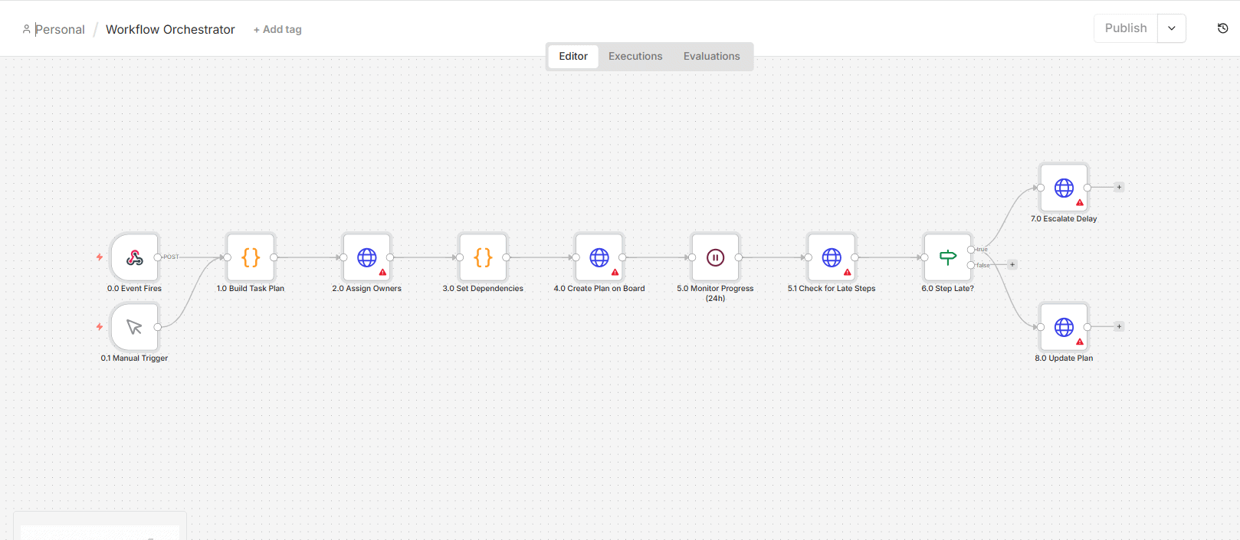Click the Workflow Orchestrator workflow name

pos(170,29)
